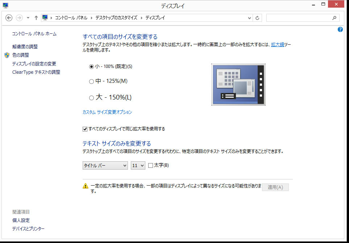Refresh the address bar view
Viewport: 349px width, 243px height.
pyautogui.click(x=257, y=18)
